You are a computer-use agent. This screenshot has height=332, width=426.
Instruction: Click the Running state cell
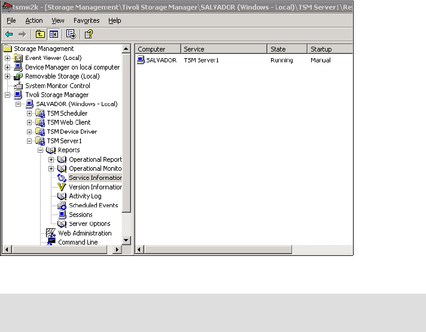pos(281,60)
